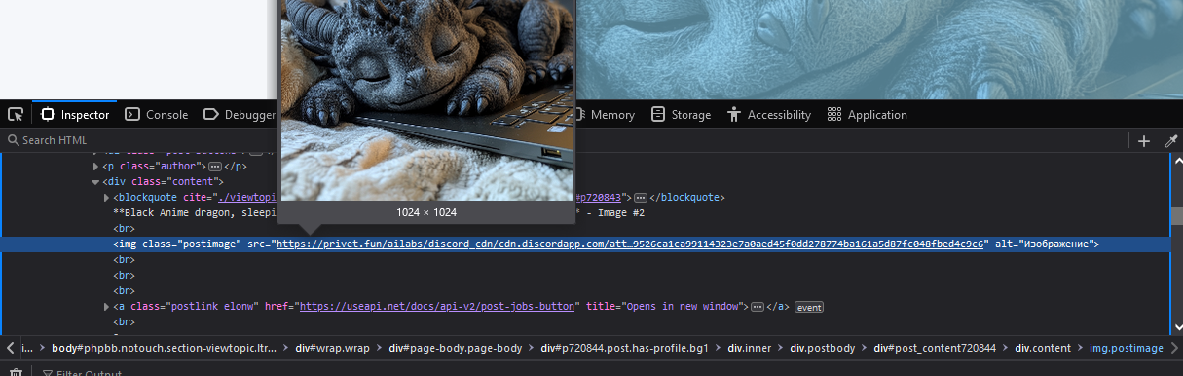1183x376 pixels.
Task: Open the Storage tab
Action: (681, 114)
